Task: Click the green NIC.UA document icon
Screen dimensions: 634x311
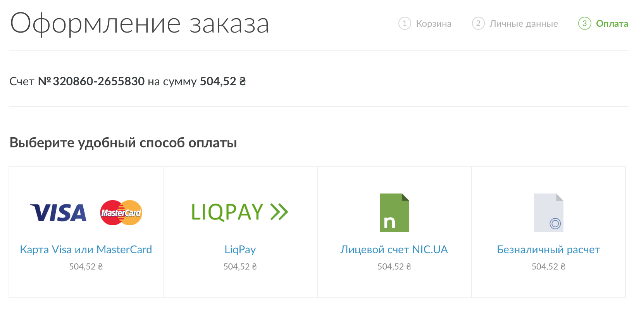Action: (394, 213)
